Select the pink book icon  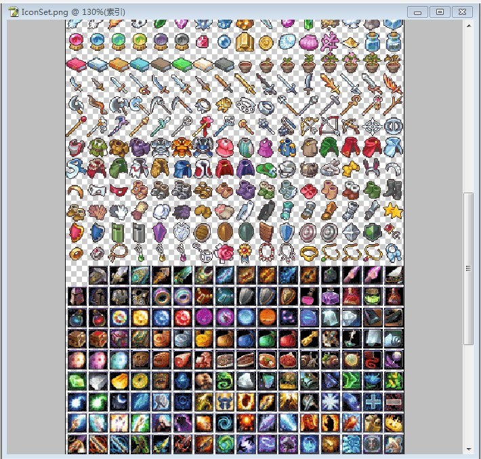click(x=77, y=64)
